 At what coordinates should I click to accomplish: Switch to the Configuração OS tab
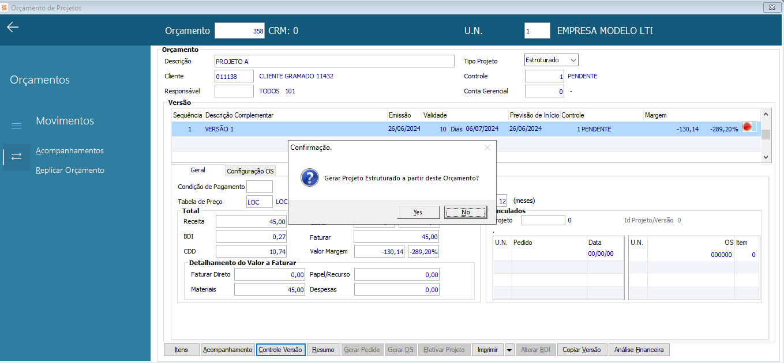click(250, 171)
